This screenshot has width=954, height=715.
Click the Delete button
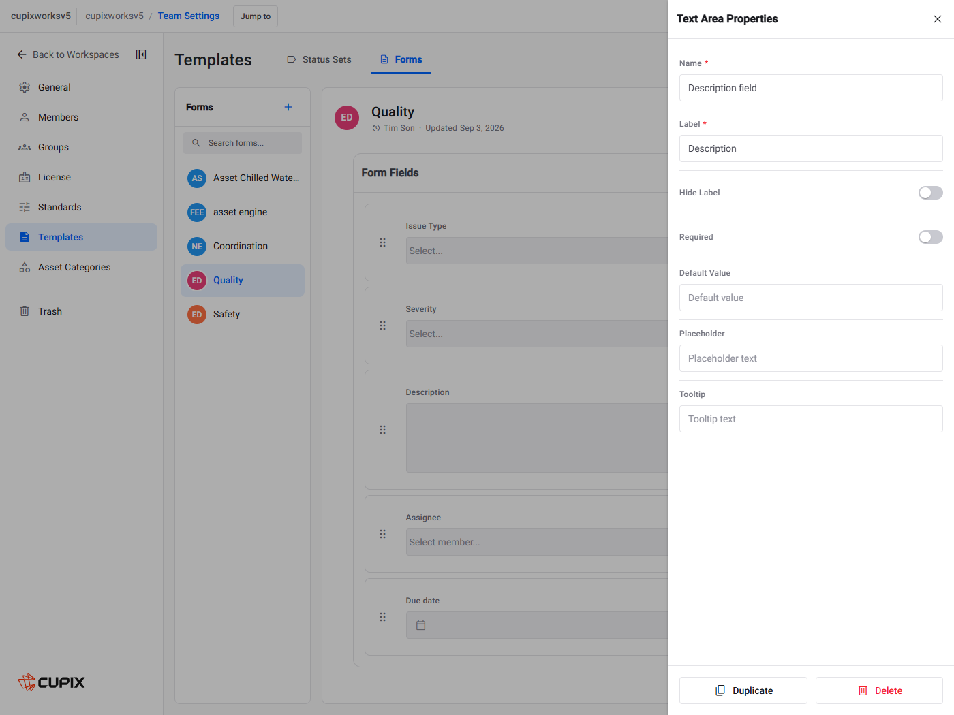pos(879,690)
